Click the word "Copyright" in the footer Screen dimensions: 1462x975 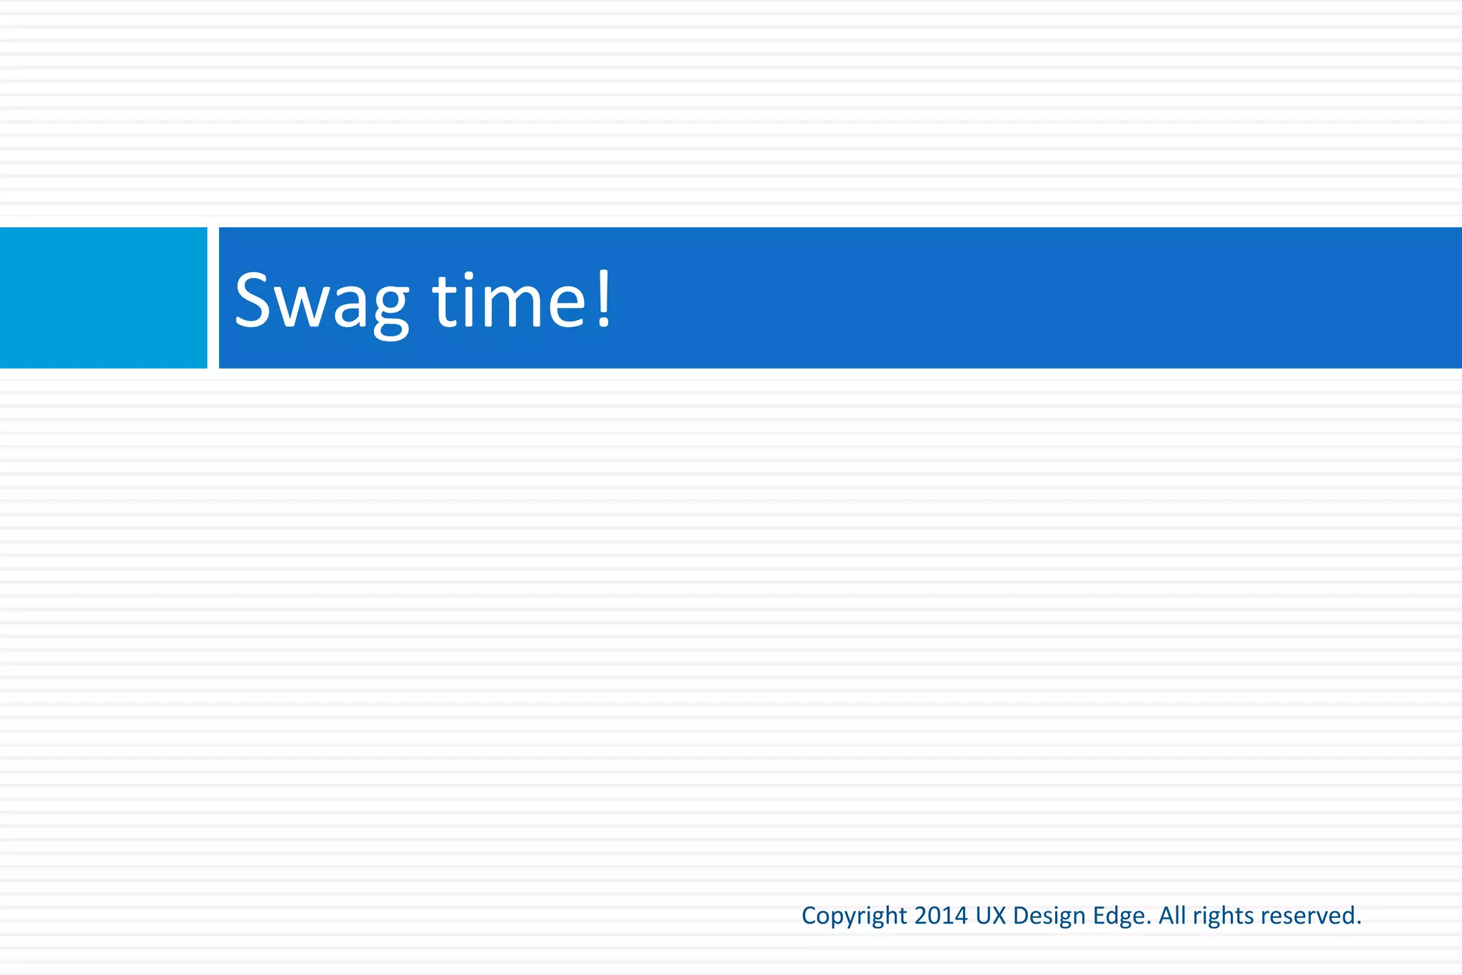point(854,916)
